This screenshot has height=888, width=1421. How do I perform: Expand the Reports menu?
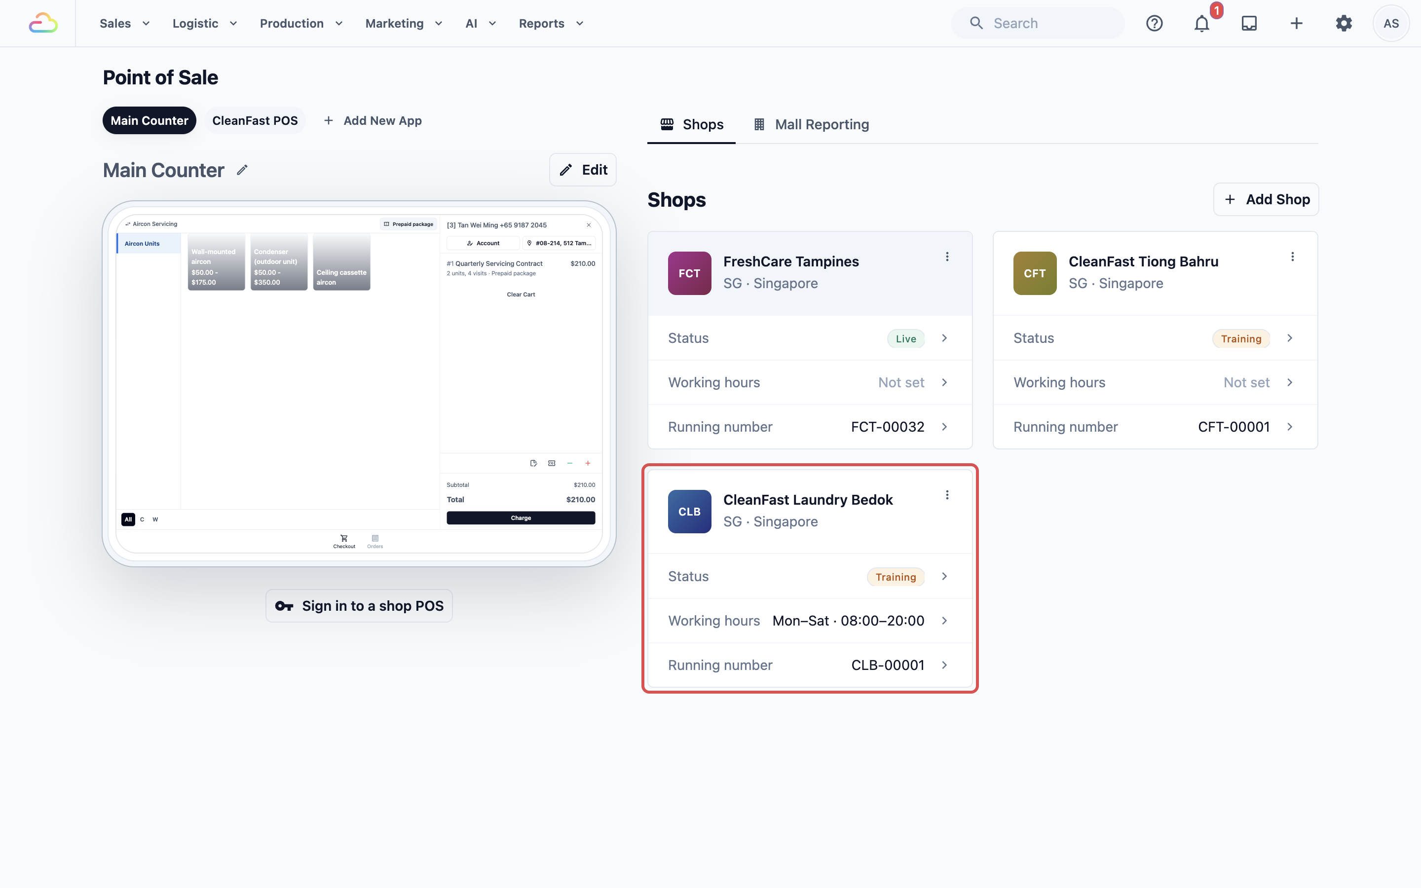pyautogui.click(x=551, y=24)
